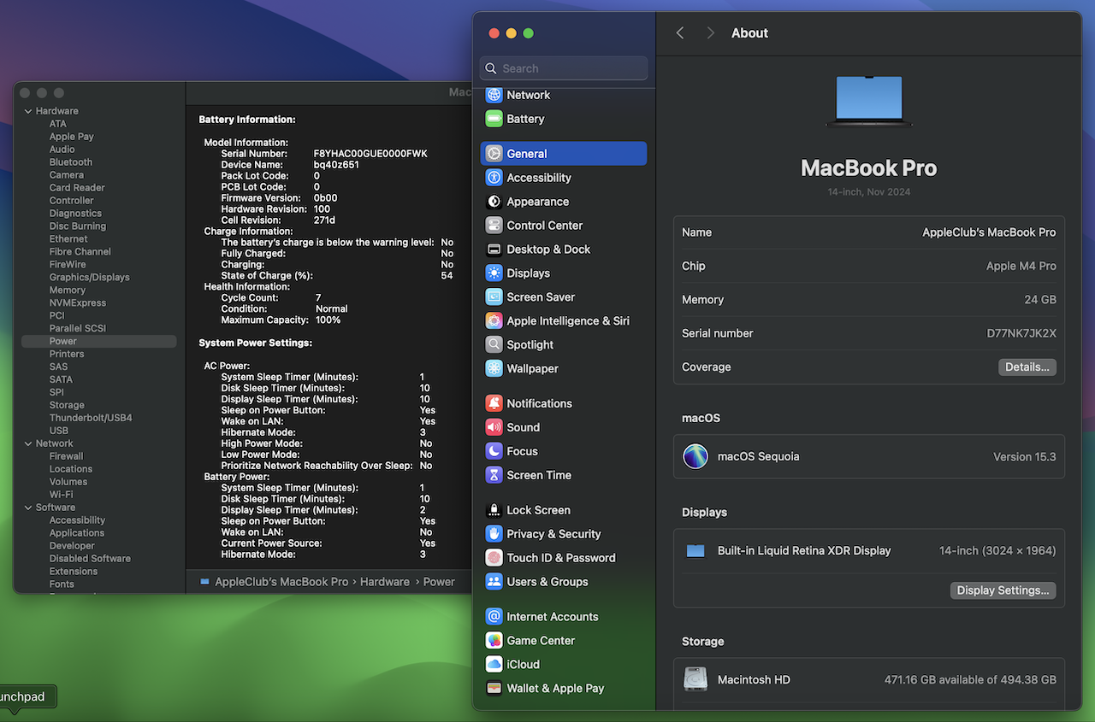Open Control Center icon in sidebar
This screenshot has height=722, width=1095.
click(x=494, y=226)
